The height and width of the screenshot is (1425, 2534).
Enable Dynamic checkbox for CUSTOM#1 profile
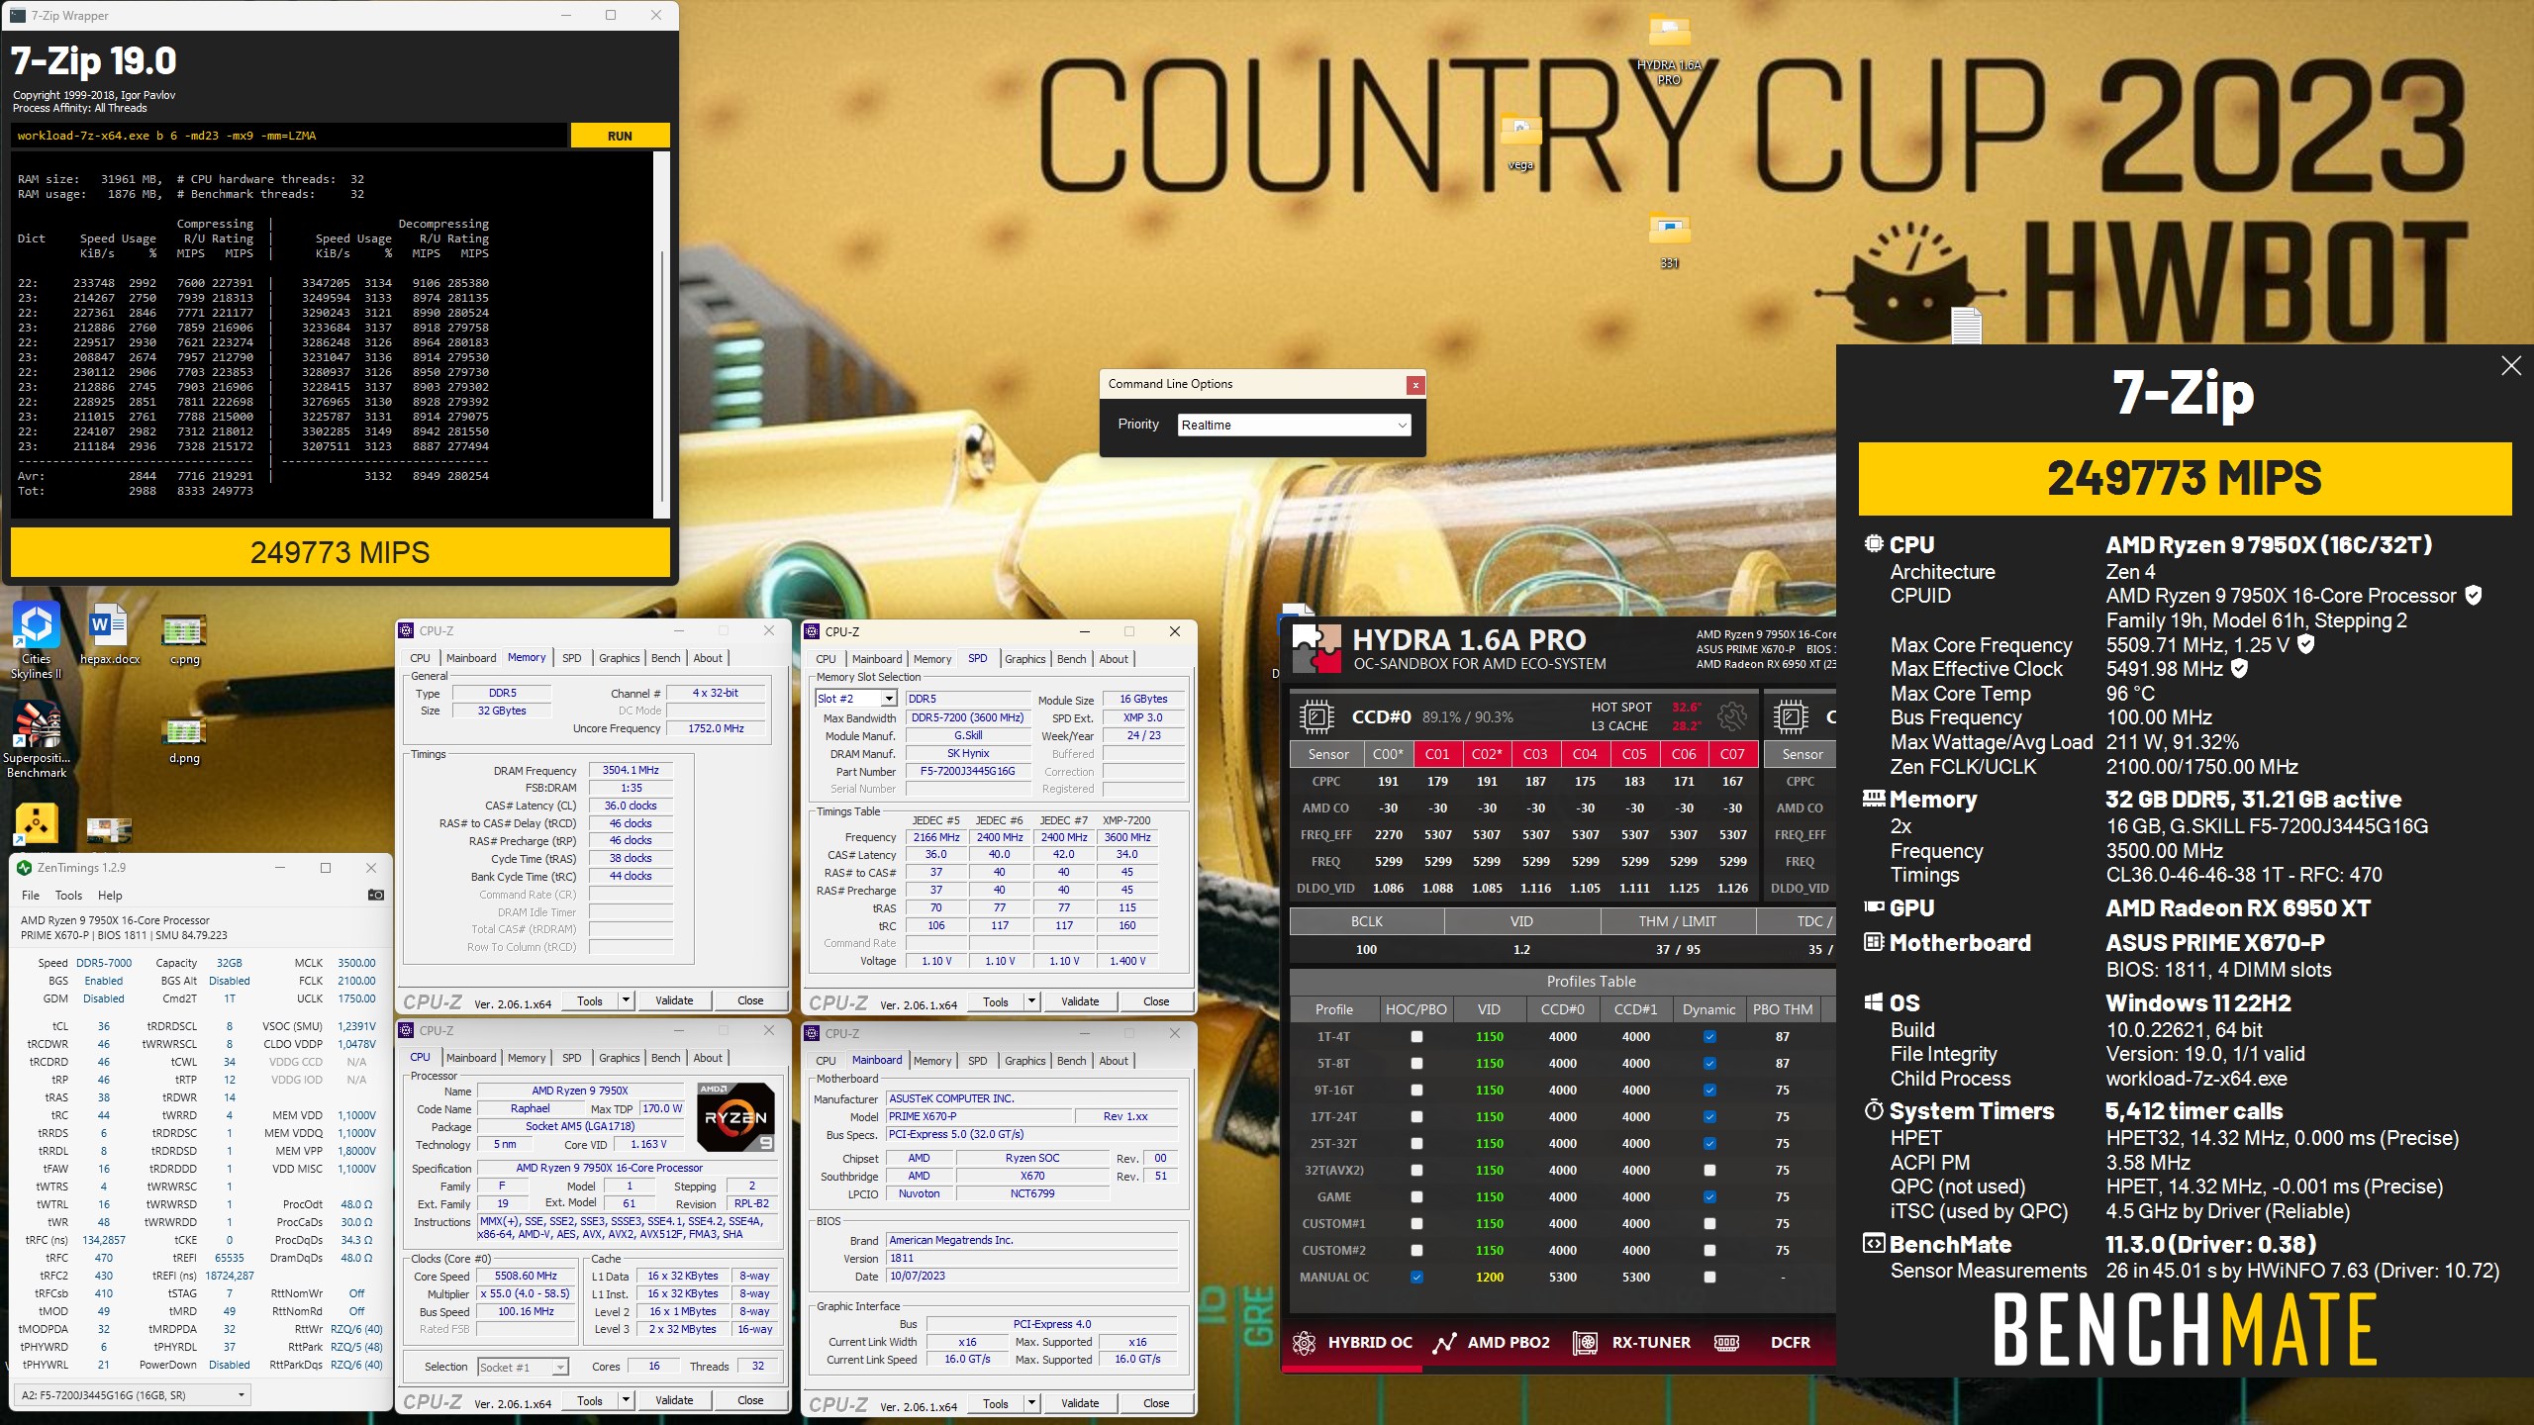point(1709,1223)
